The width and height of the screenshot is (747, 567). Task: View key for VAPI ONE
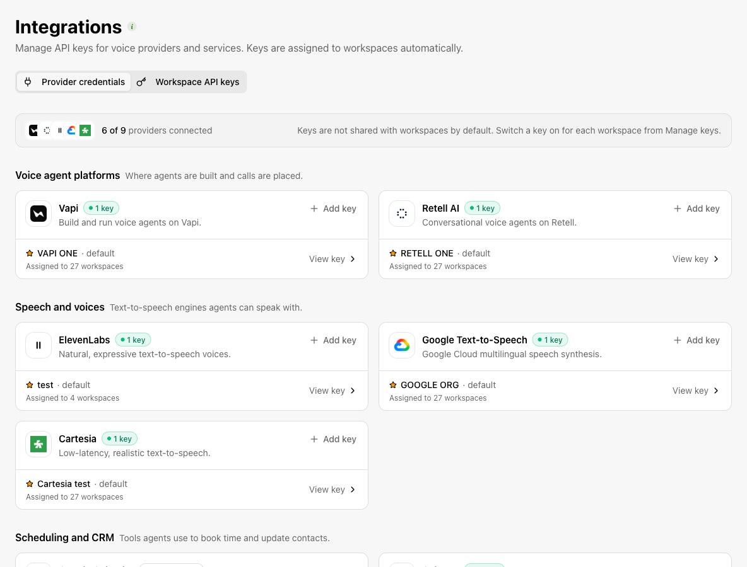coord(332,259)
